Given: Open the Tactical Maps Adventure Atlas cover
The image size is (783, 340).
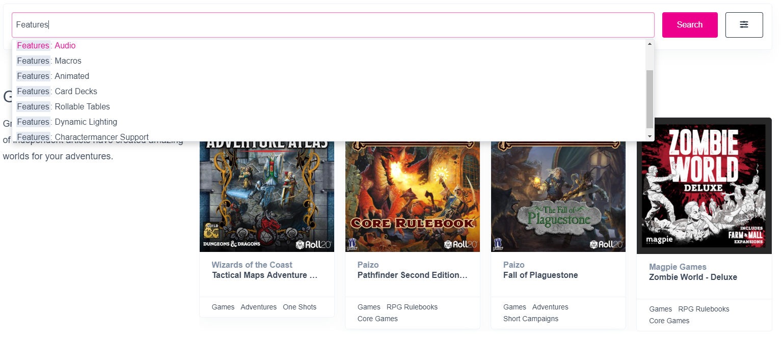Looking at the screenshot, I should (x=266, y=196).
